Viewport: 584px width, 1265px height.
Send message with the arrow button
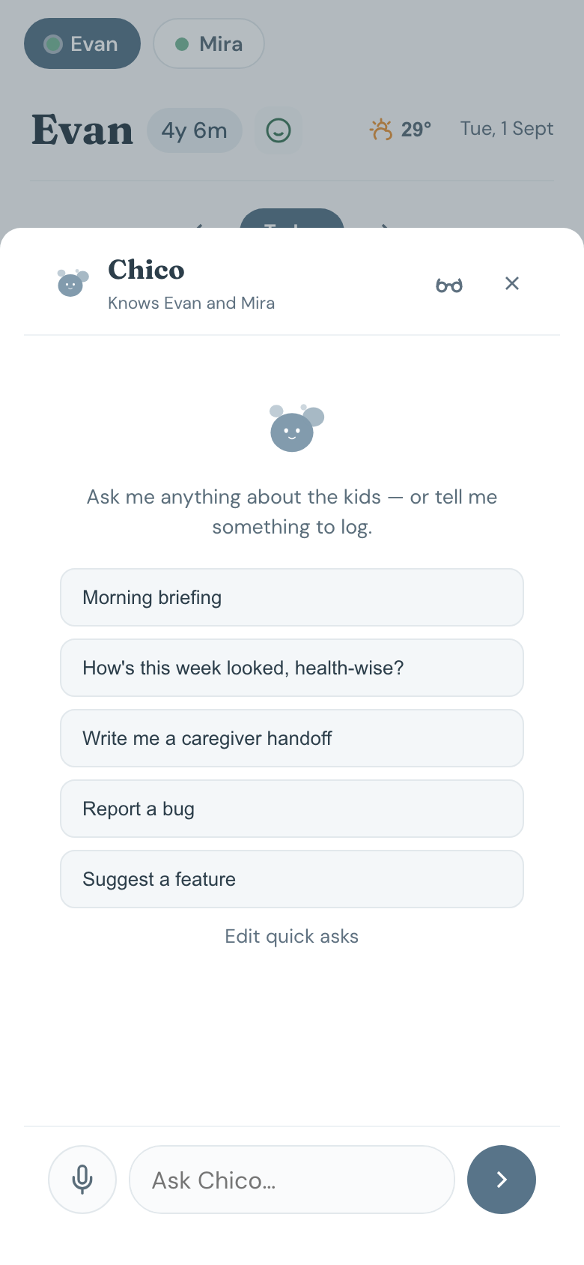tap(502, 1180)
